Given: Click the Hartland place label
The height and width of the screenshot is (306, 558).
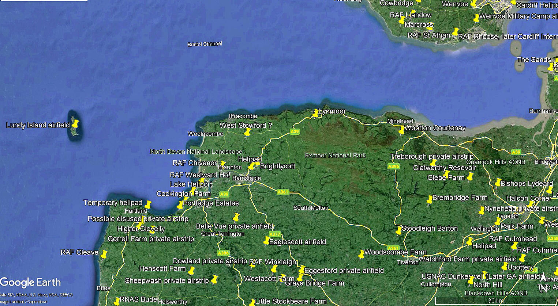Looking at the screenshot, I should point(136,211).
